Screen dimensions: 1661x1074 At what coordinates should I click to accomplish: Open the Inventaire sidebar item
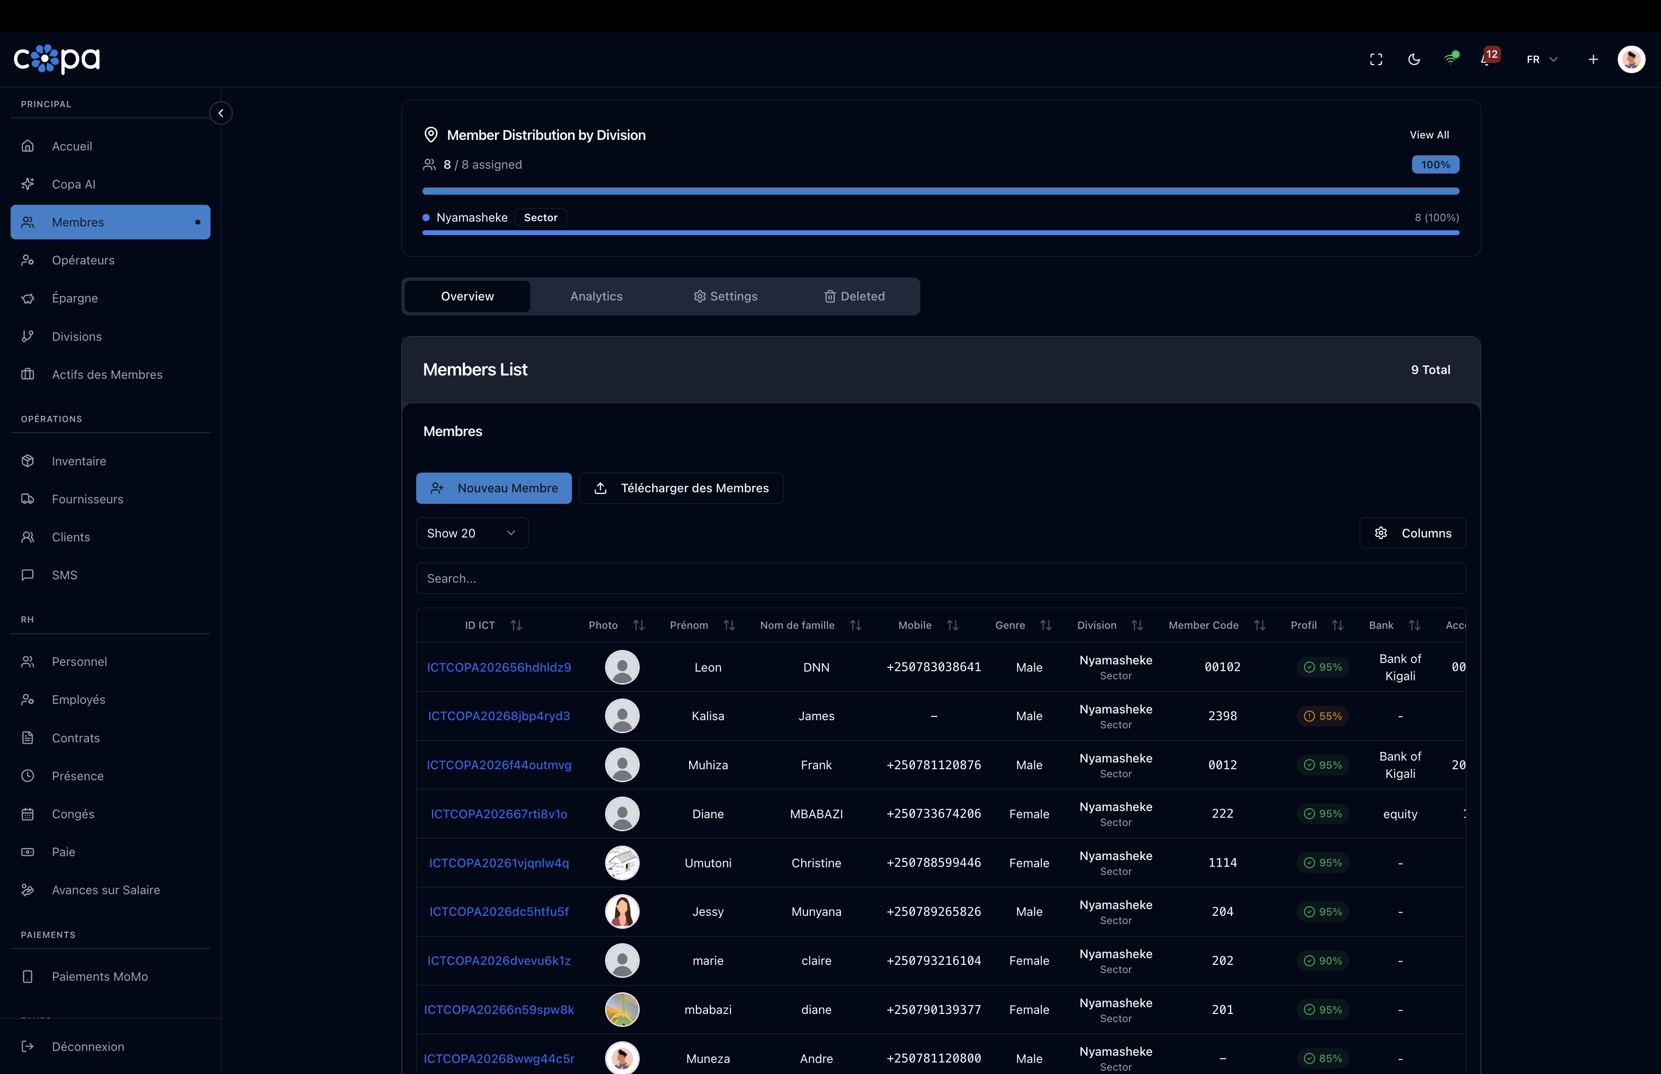click(79, 461)
